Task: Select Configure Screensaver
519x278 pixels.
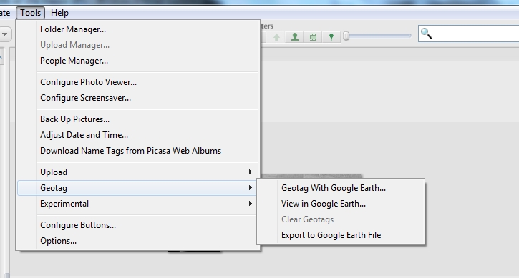Action: (x=138, y=98)
